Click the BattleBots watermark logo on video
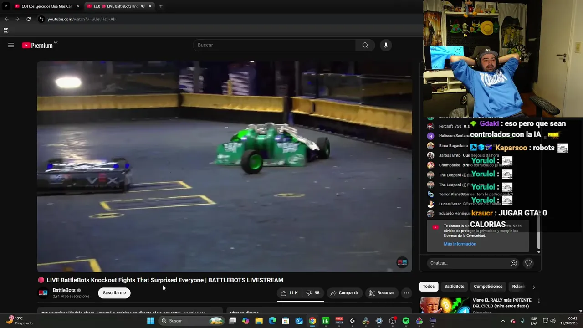The height and width of the screenshot is (328, 583). pos(402,262)
